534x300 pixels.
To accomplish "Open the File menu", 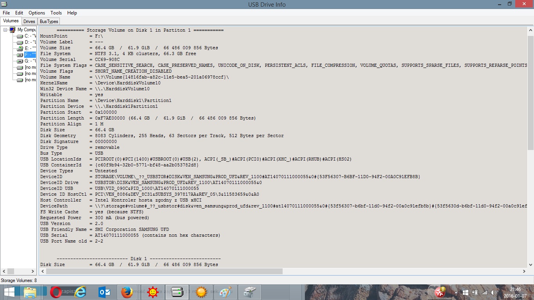I will click(6, 13).
